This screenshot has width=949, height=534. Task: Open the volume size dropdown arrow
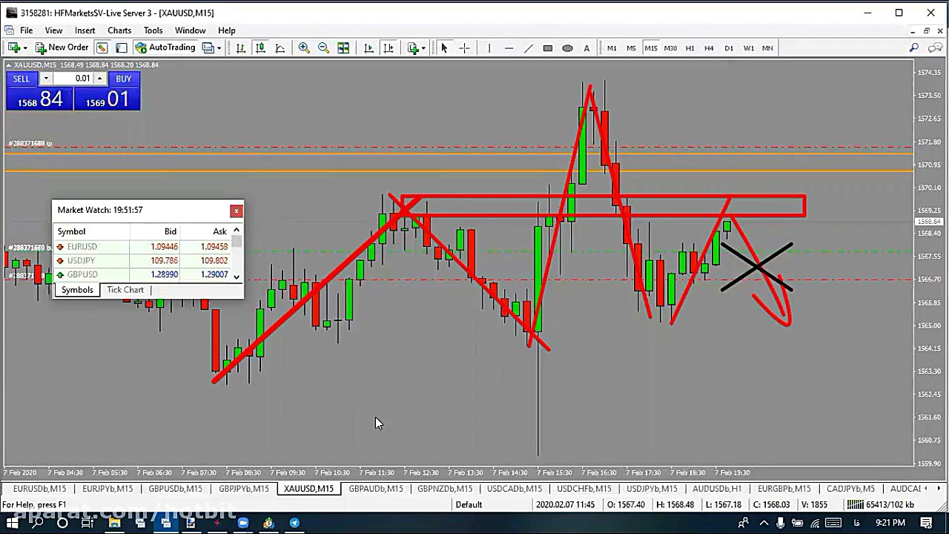click(46, 79)
